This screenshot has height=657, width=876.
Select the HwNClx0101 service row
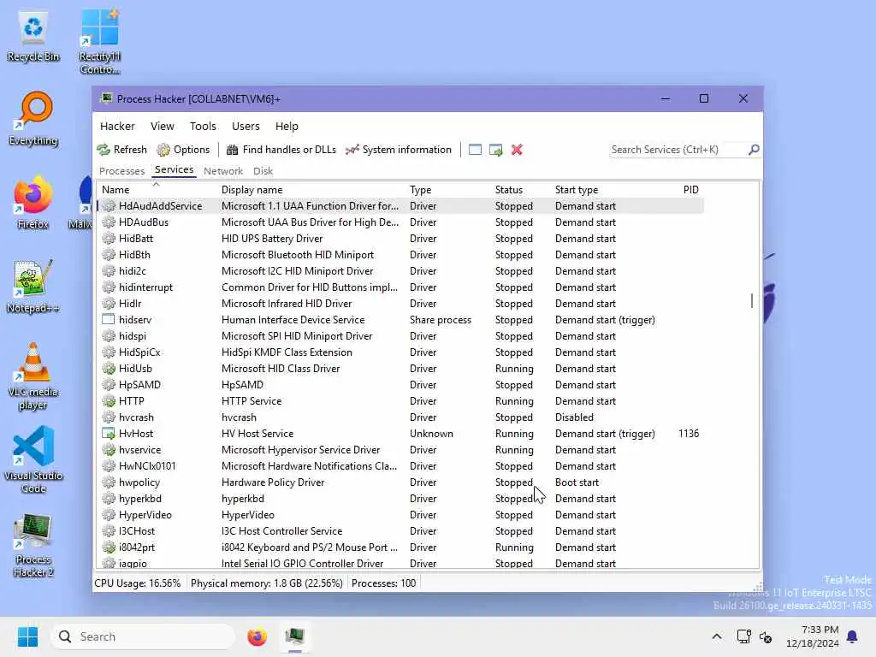(x=400, y=466)
